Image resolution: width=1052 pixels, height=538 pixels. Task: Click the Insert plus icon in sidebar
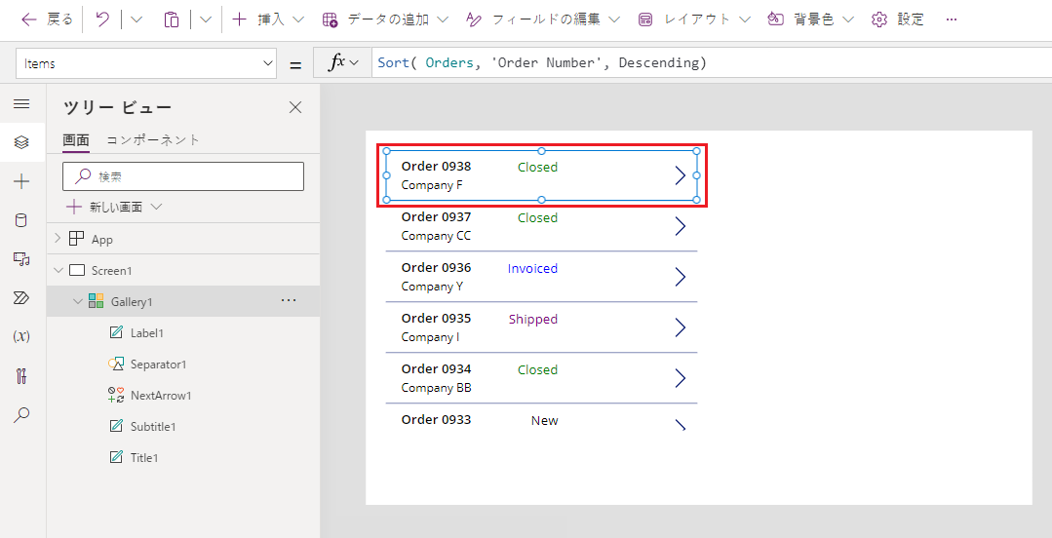coord(21,181)
